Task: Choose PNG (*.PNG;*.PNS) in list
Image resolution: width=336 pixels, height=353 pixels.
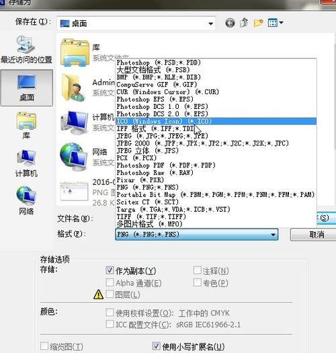Action: click(x=216, y=188)
